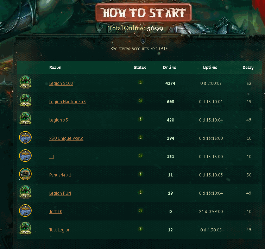Click the Online column header

pyautogui.click(x=170, y=68)
